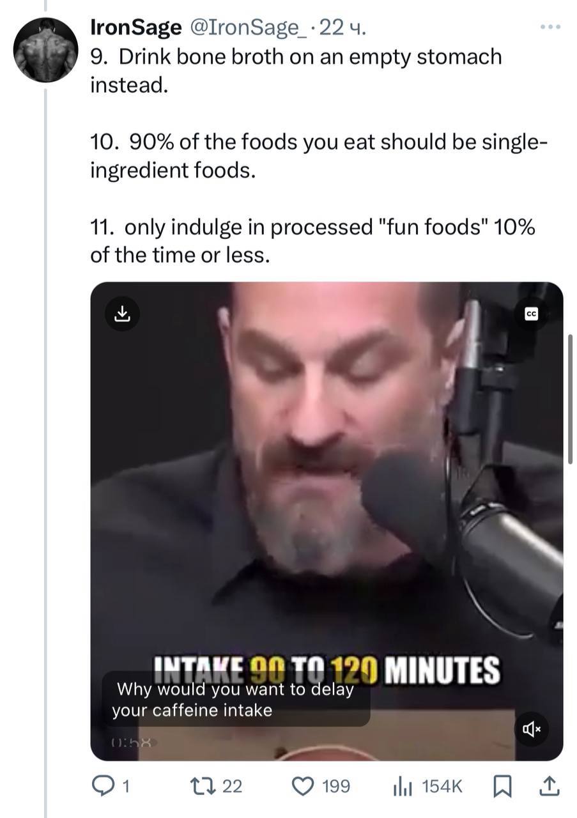Tap the IronSage profile avatar
Image resolution: width=577 pixels, height=818 pixels.
click(x=46, y=50)
